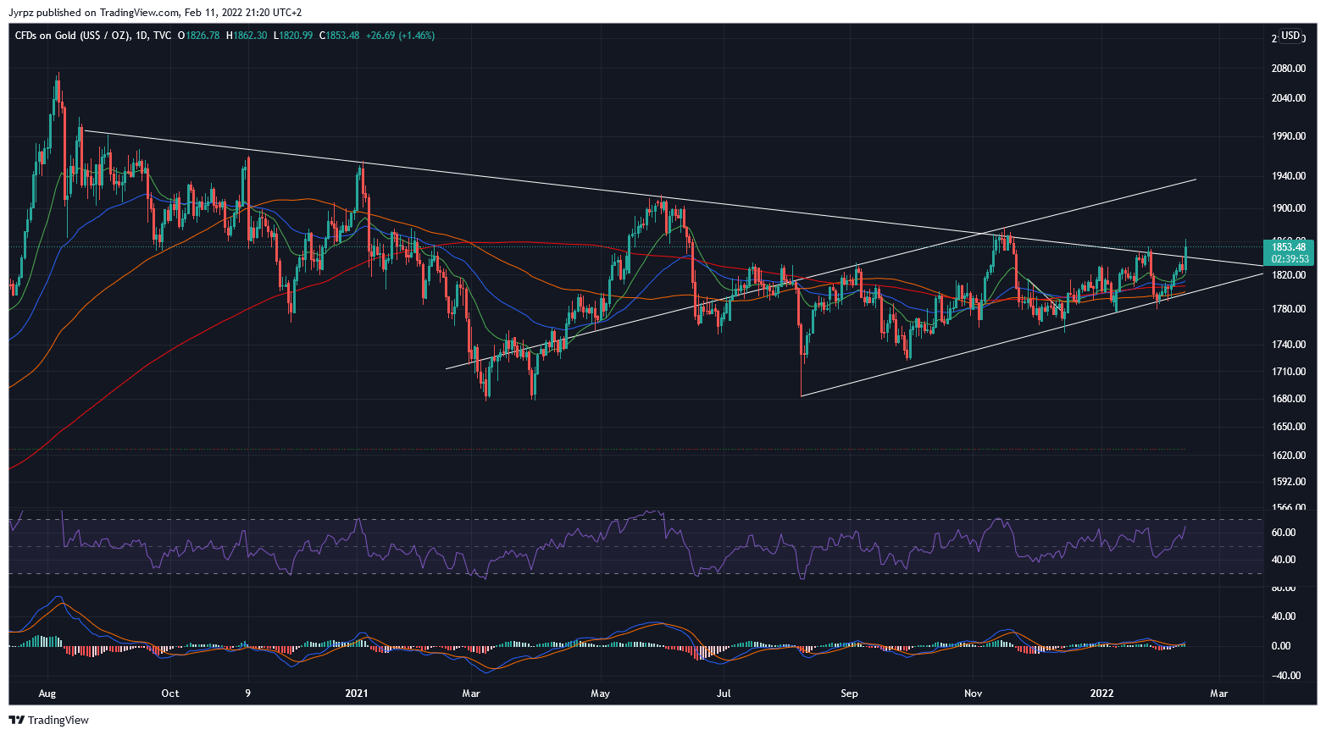Click the MACD 0.00 scale label
The width and height of the screenshot is (1326, 735).
(x=1285, y=646)
